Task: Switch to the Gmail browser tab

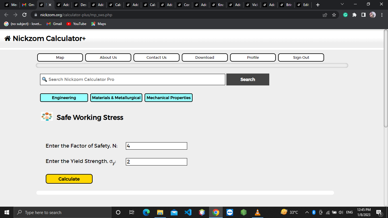Action: pyautogui.click(x=28, y=5)
